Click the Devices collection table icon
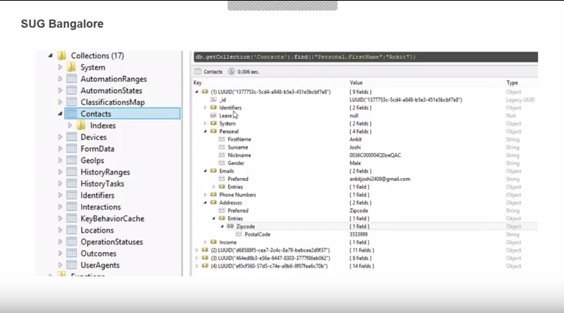The height and width of the screenshot is (313, 564). [x=72, y=137]
